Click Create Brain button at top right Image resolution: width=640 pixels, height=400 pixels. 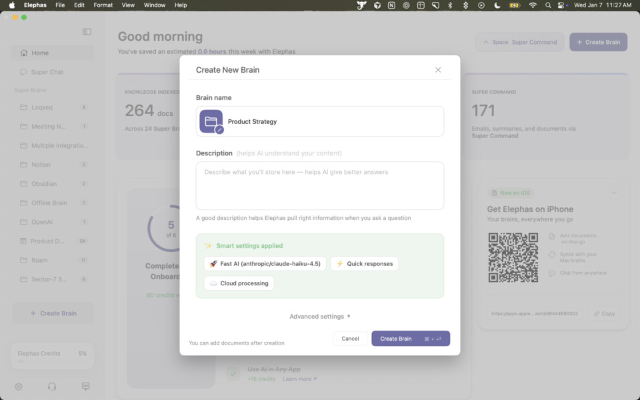(x=599, y=42)
